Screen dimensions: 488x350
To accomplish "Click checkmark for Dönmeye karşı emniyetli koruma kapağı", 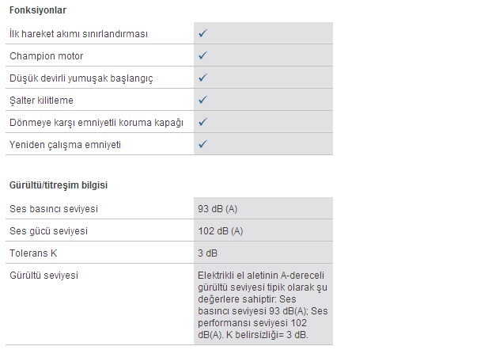I will click(203, 122).
